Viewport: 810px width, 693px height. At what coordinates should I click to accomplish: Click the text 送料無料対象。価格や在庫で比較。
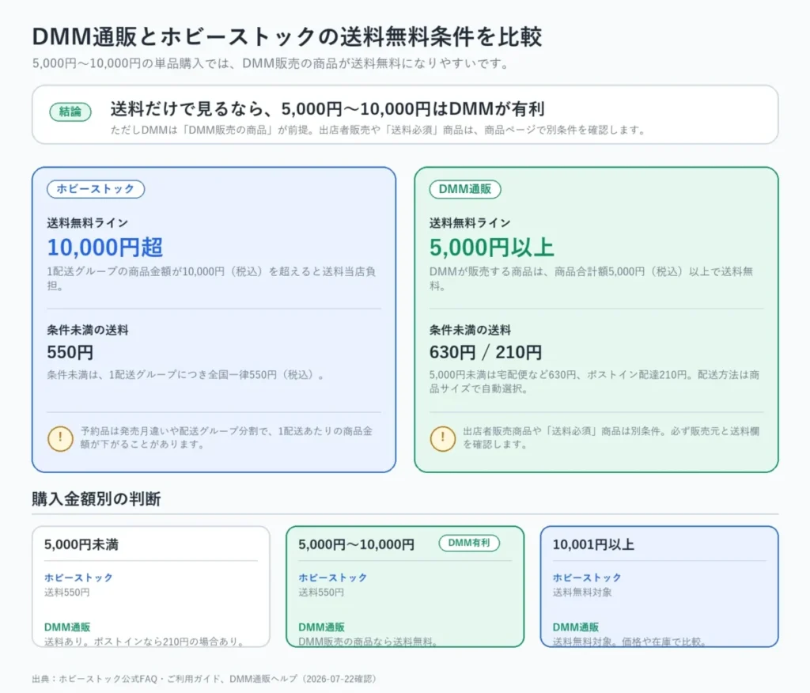[x=630, y=642]
